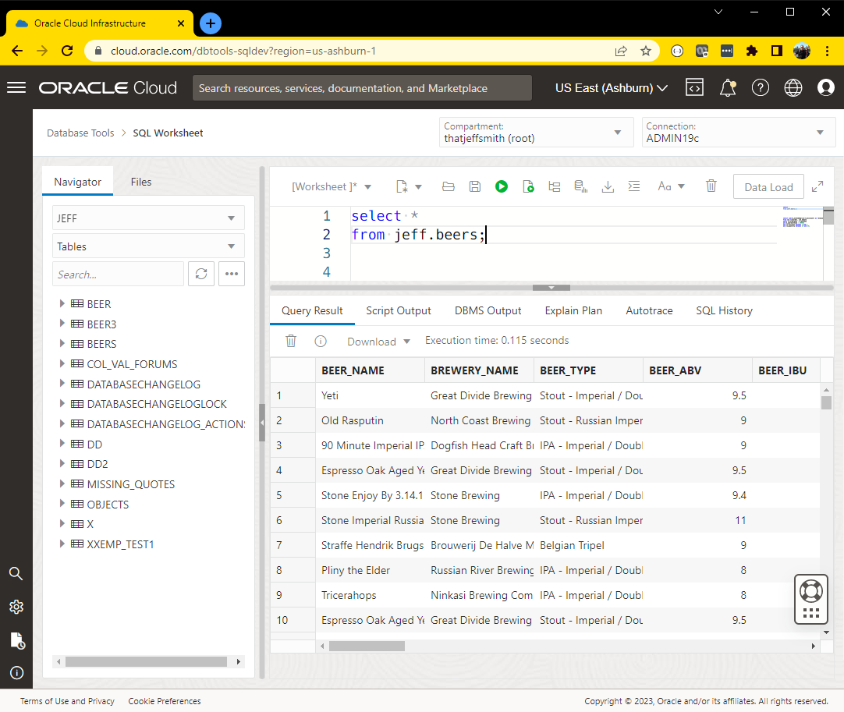The width and height of the screenshot is (844, 712).
Task: Open the [Worksheet] name dropdown
Action: pyautogui.click(x=332, y=186)
